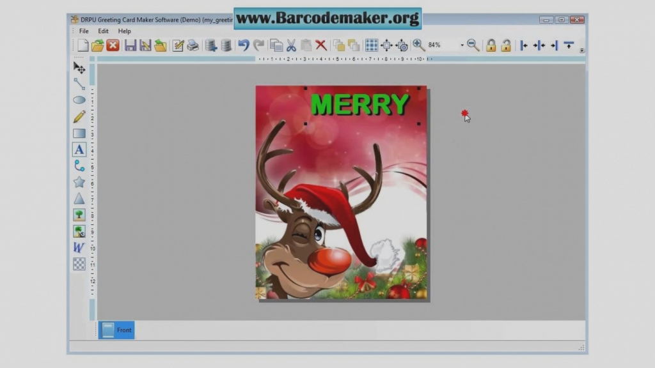
Task: Click the scissors Cut icon
Action: [291, 45]
